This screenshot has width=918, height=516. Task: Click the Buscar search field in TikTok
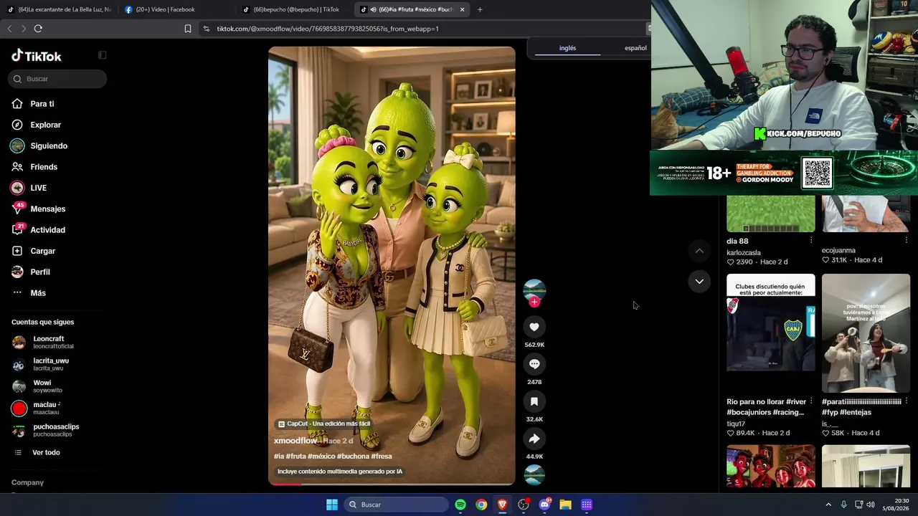click(57, 79)
